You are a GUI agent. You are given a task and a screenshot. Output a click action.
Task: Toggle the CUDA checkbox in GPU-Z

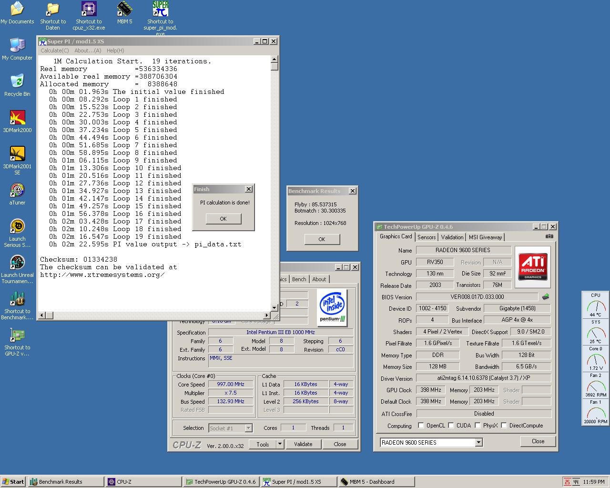[x=451, y=426]
